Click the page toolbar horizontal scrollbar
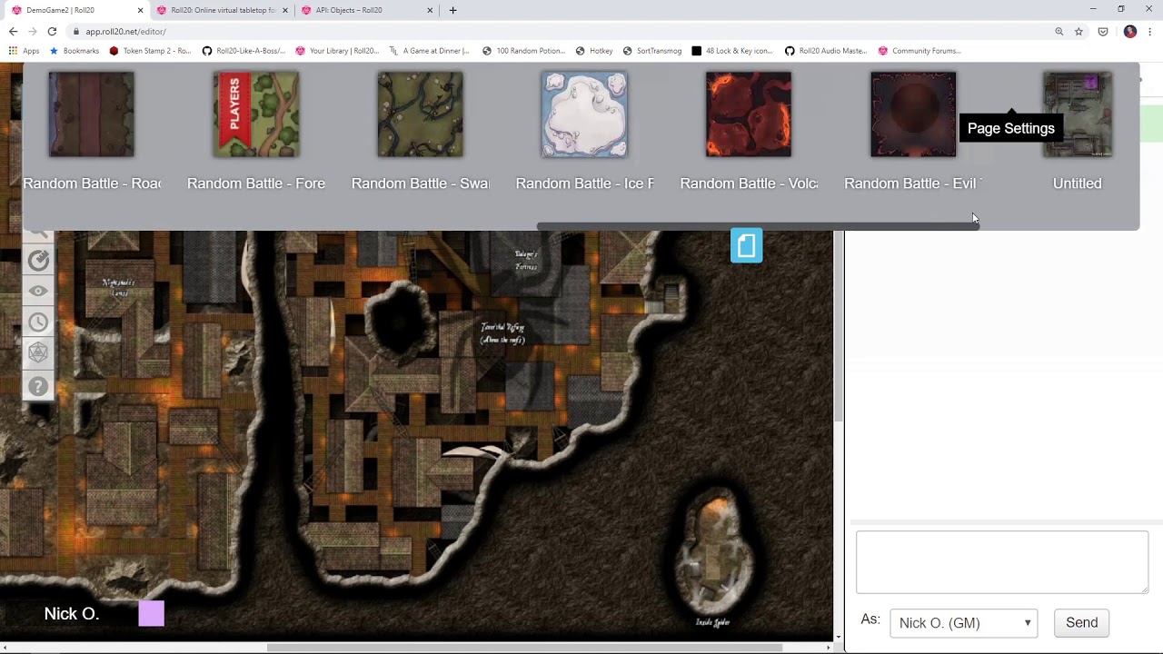Image resolution: width=1163 pixels, height=654 pixels. click(758, 226)
